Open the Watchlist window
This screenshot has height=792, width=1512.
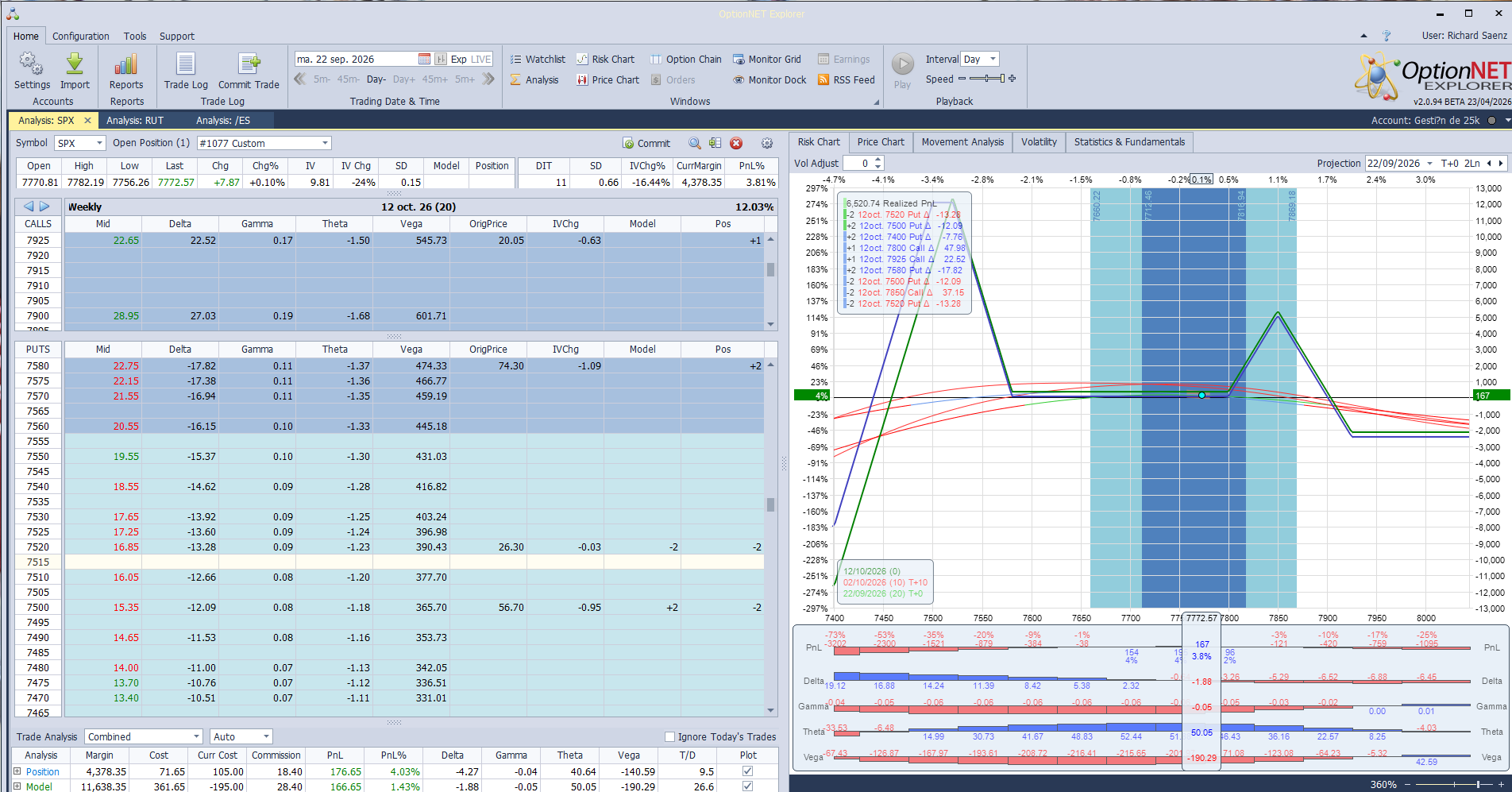point(538,59)
